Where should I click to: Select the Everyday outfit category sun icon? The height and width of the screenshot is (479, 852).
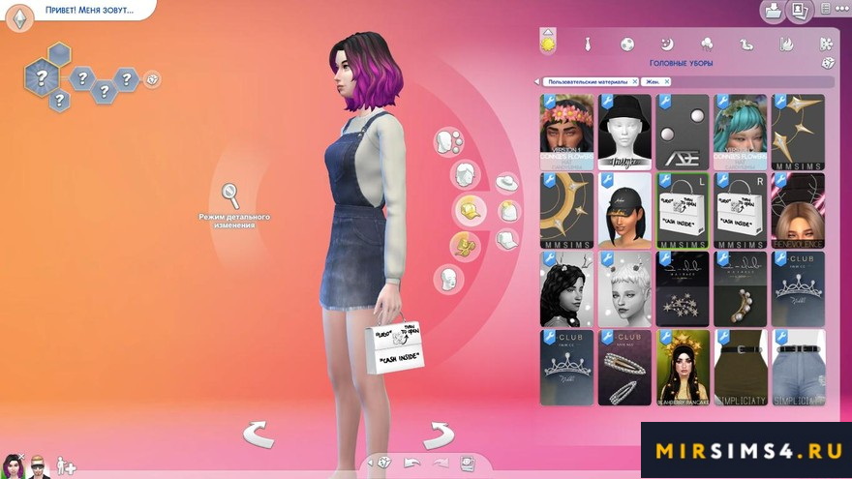pyautogui.click(x=548, y=44)
